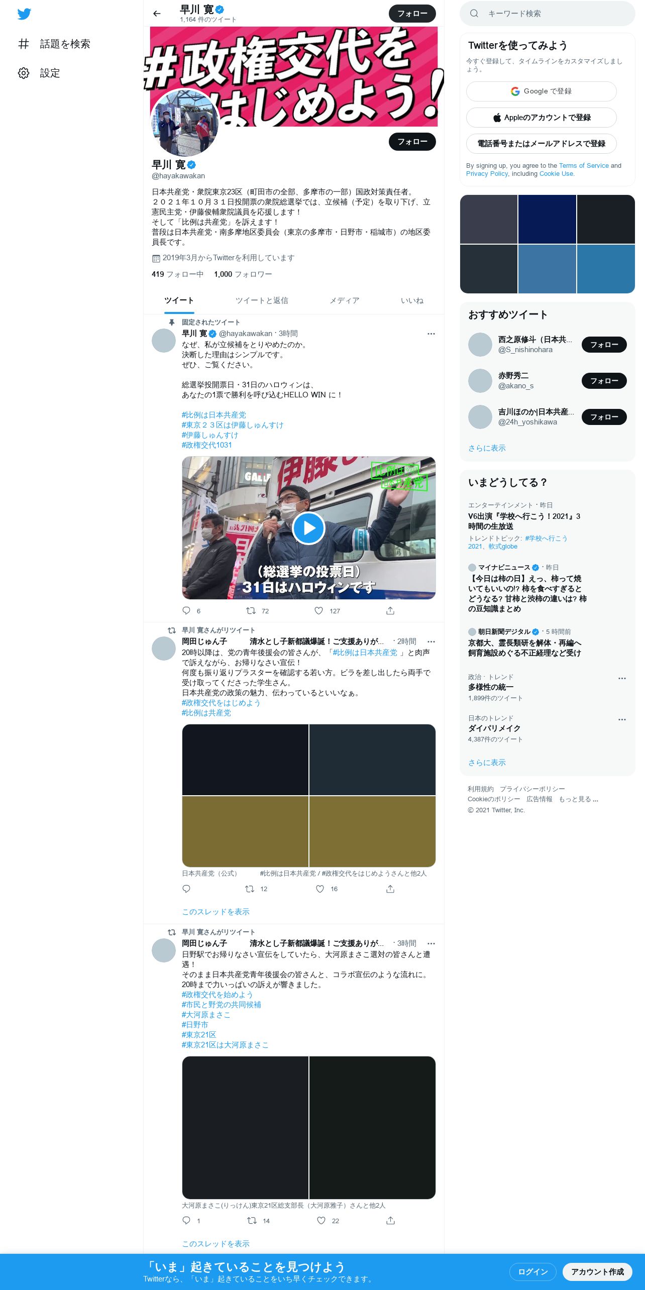Go back using the arrow icon
Screen dimensions: 645x1290
tap(157, 14)
